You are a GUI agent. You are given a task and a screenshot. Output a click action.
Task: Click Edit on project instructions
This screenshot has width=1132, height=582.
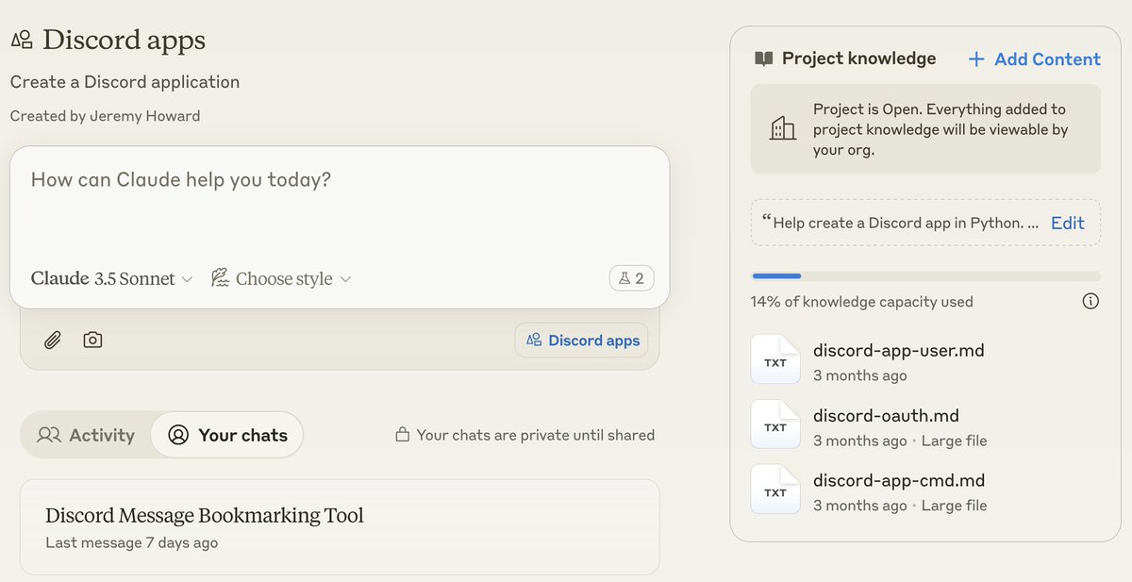1068,224
